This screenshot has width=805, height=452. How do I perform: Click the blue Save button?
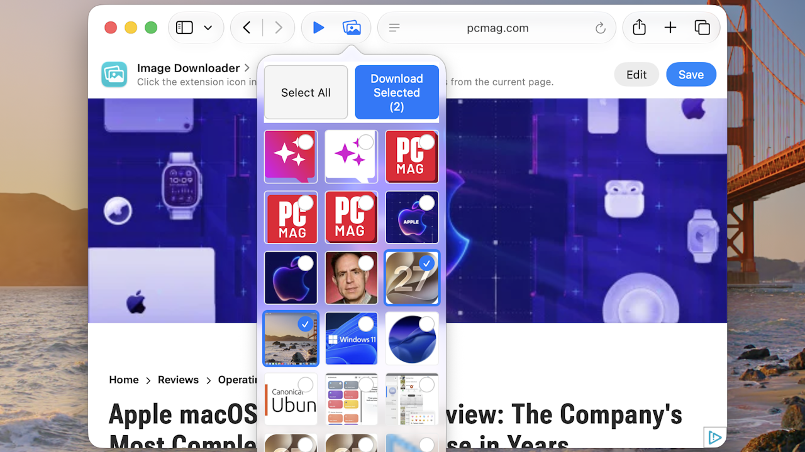click(691, 75)
